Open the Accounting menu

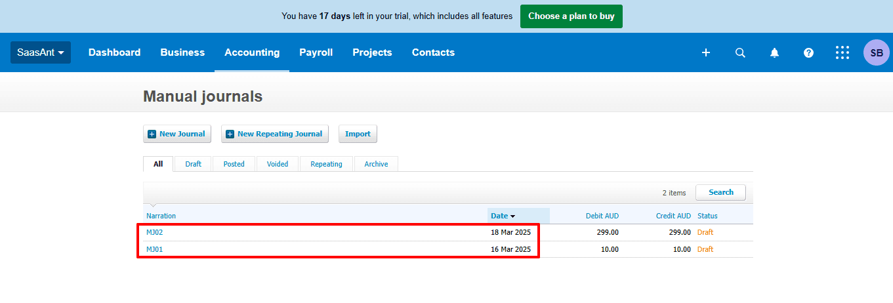(252, 52)
